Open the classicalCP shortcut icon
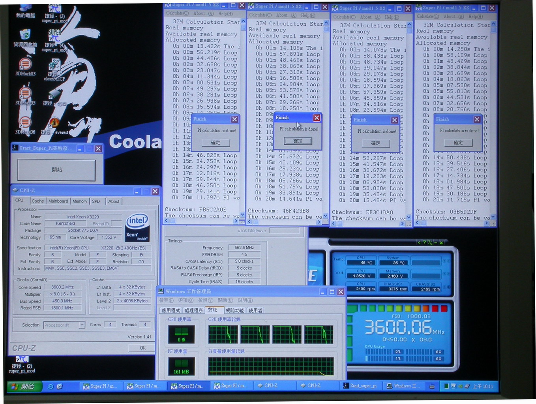The height and width of the screenshot is (404, 536). pyautogui.click(x=54, y=70)
